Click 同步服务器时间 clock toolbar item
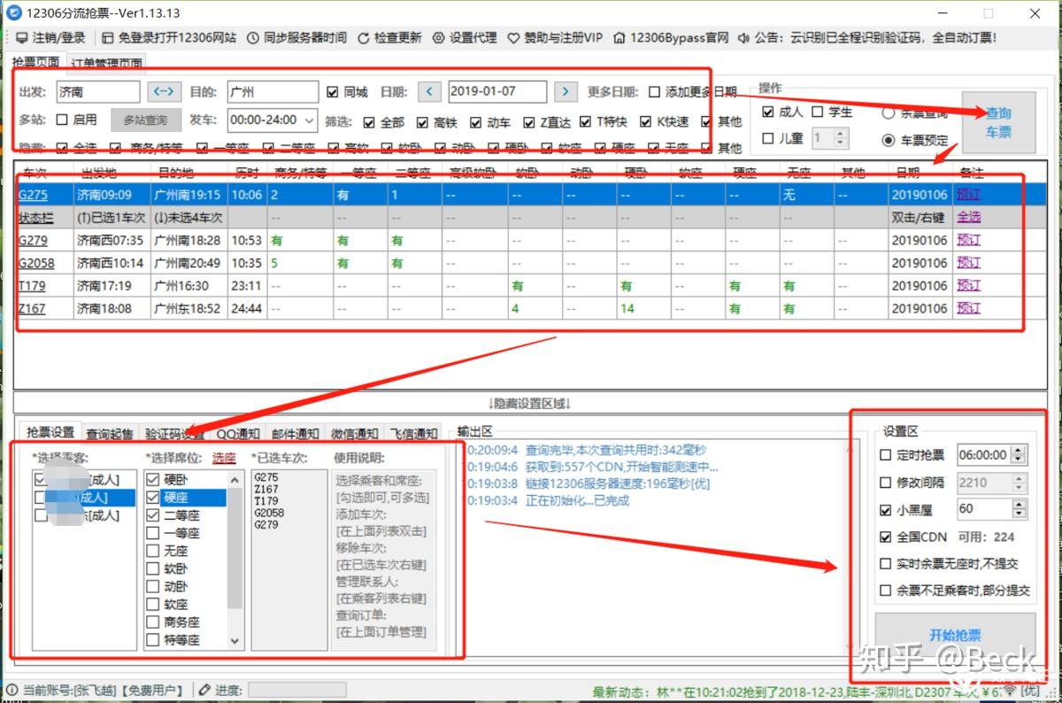 296,38
